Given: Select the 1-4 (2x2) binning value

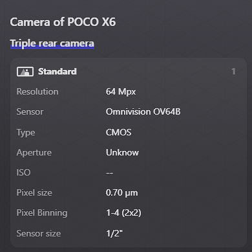Looking at the screenshot, I should pyautogui.click(x=123, y=213).
